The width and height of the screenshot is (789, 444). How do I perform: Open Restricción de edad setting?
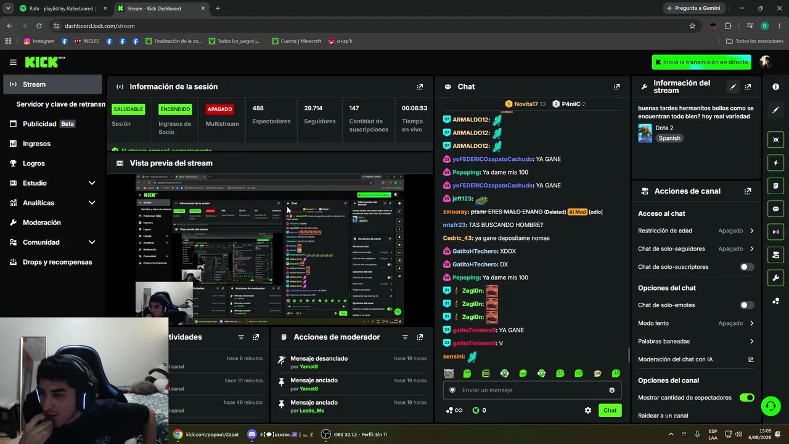coord(696,231)
